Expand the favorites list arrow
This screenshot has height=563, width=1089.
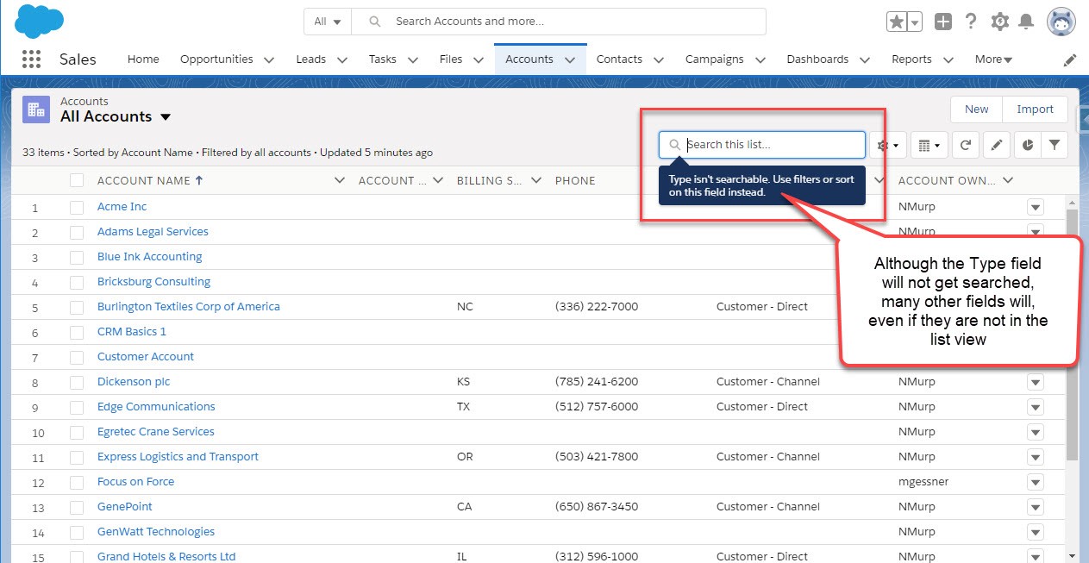click(915, 22)
